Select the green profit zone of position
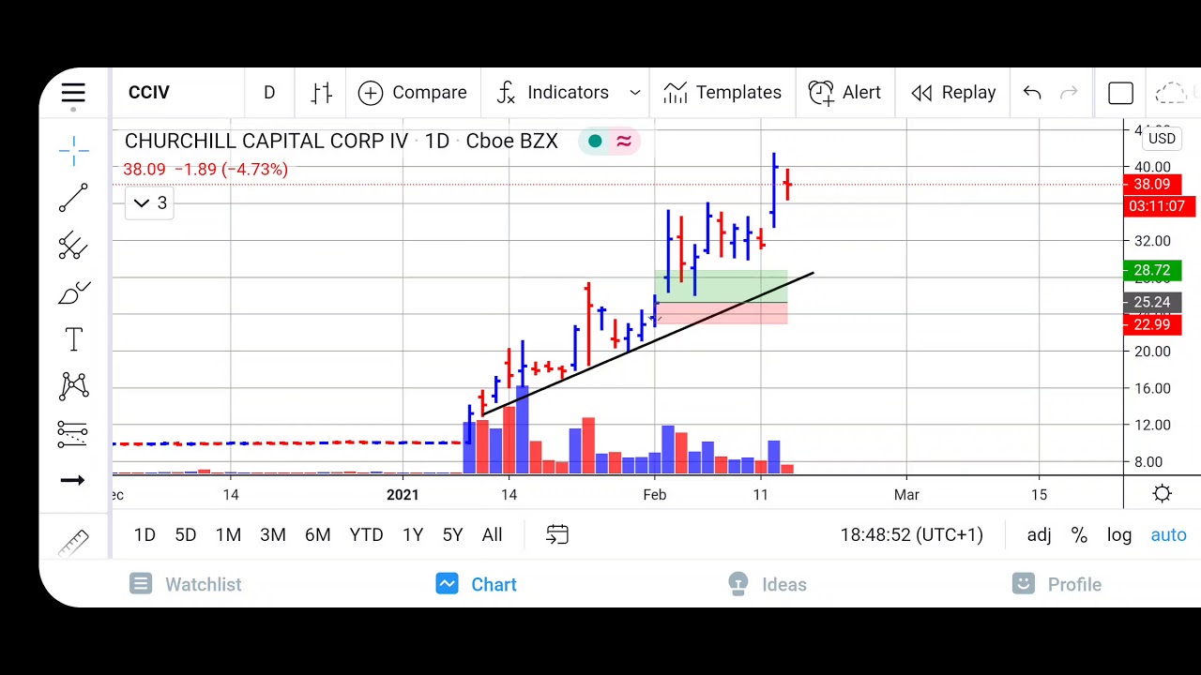The image size is (1201, 675). 721,285
